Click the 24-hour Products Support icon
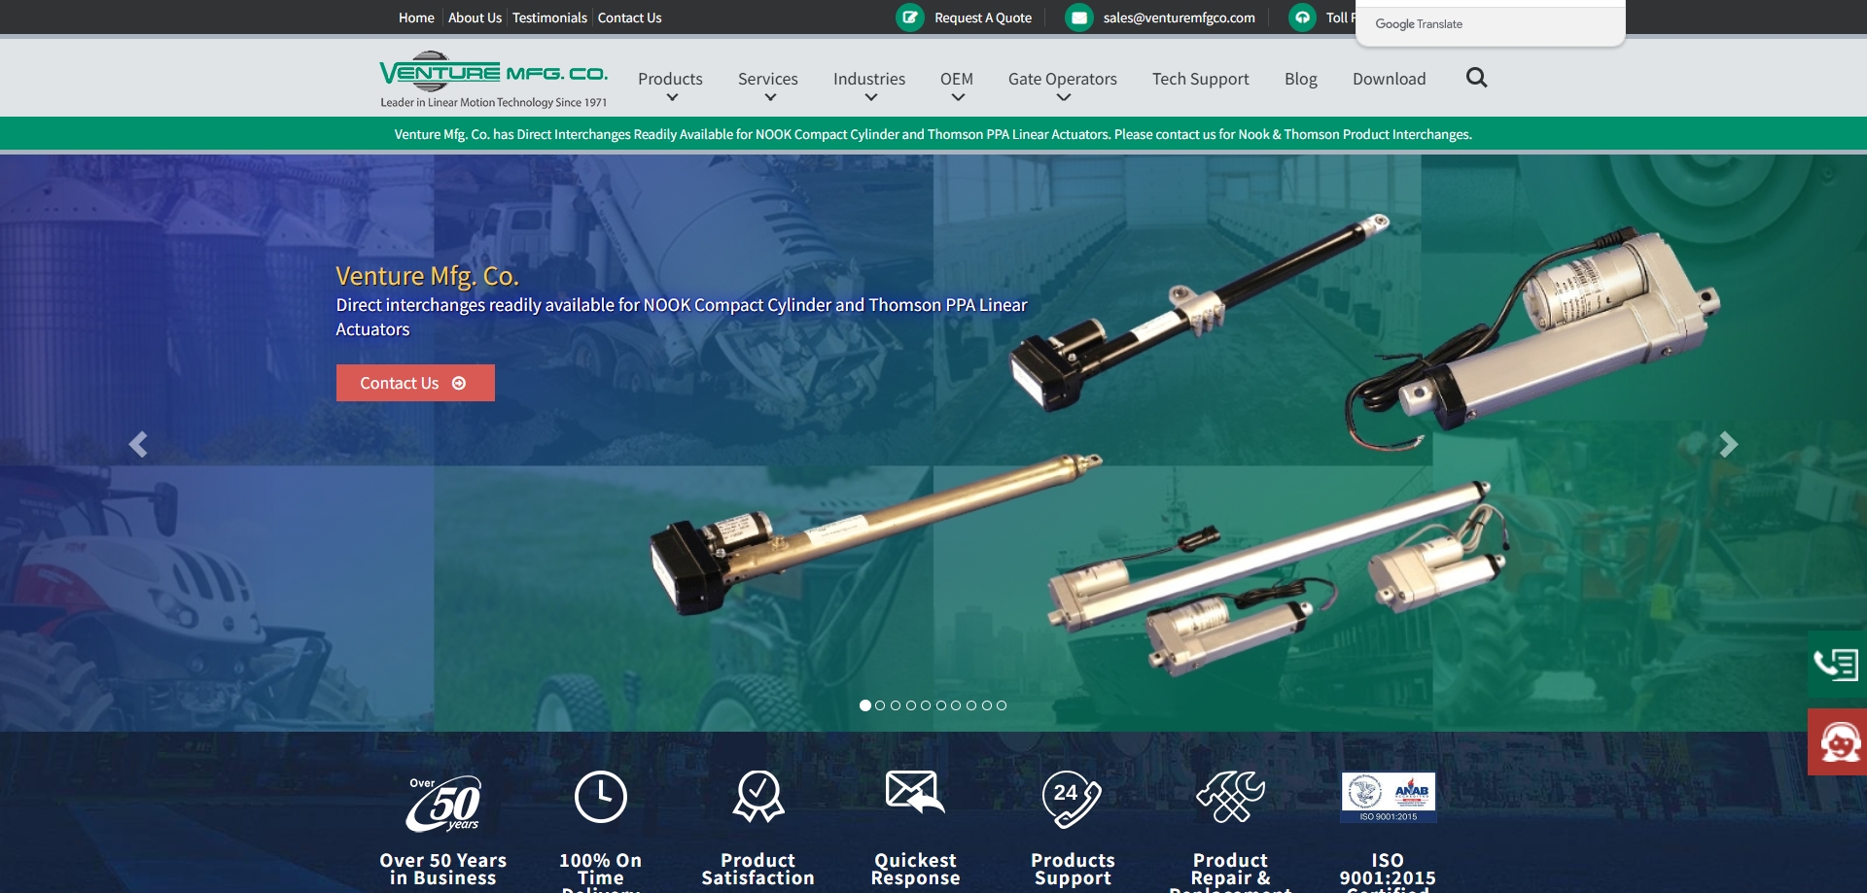 pyautogui.click(x=1072, y=799)
